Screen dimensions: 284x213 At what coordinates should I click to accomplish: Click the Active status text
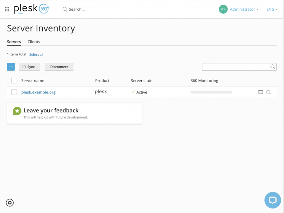pos(142,92)
